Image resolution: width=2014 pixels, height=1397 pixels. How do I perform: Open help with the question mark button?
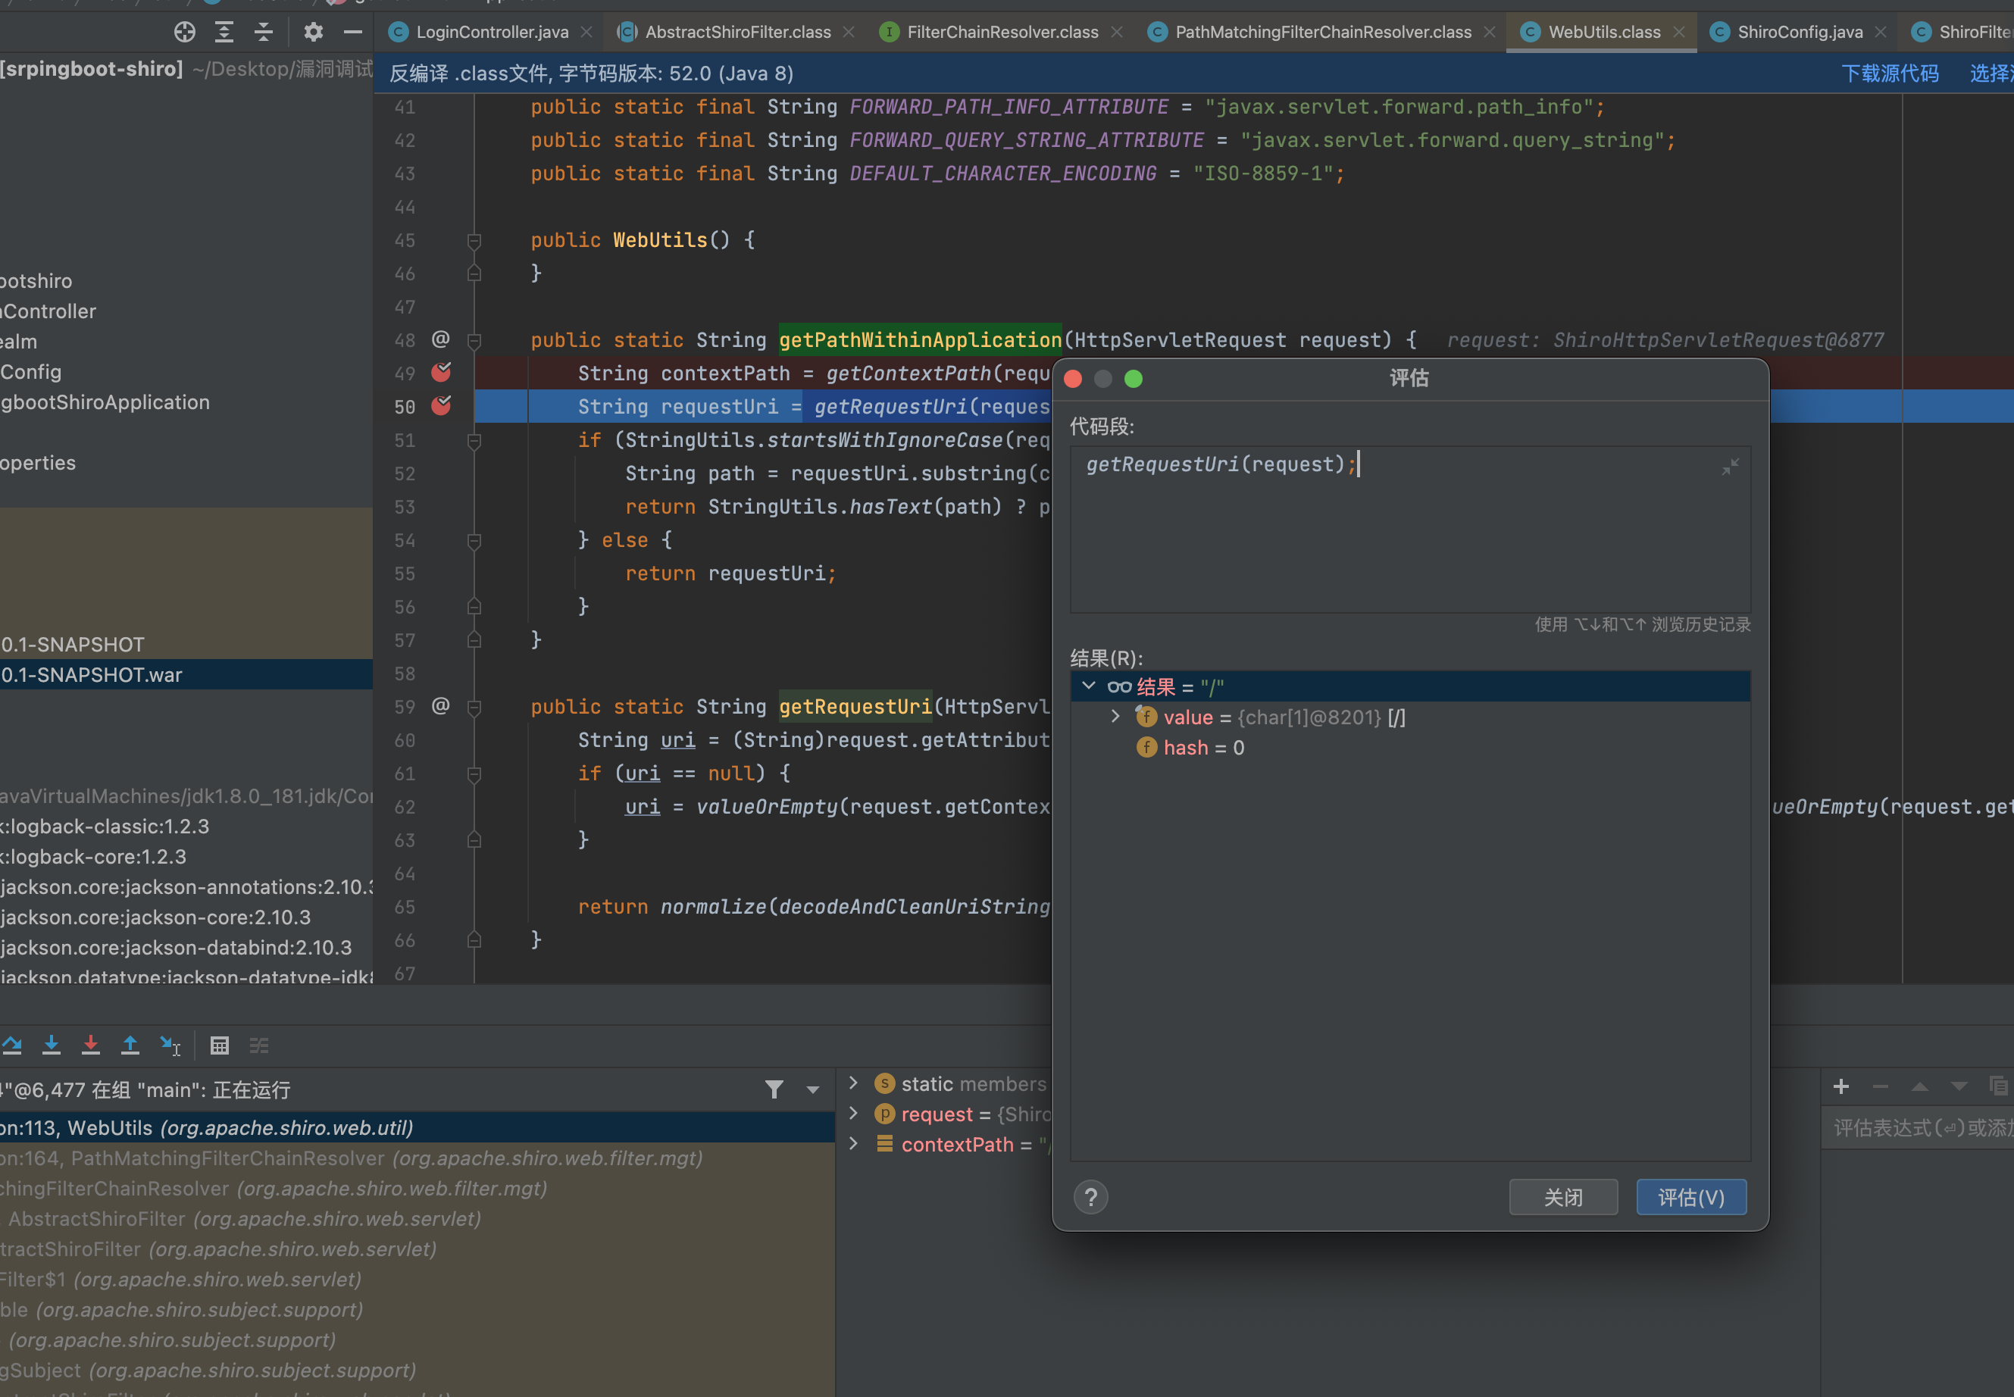click(1090, 1196)
